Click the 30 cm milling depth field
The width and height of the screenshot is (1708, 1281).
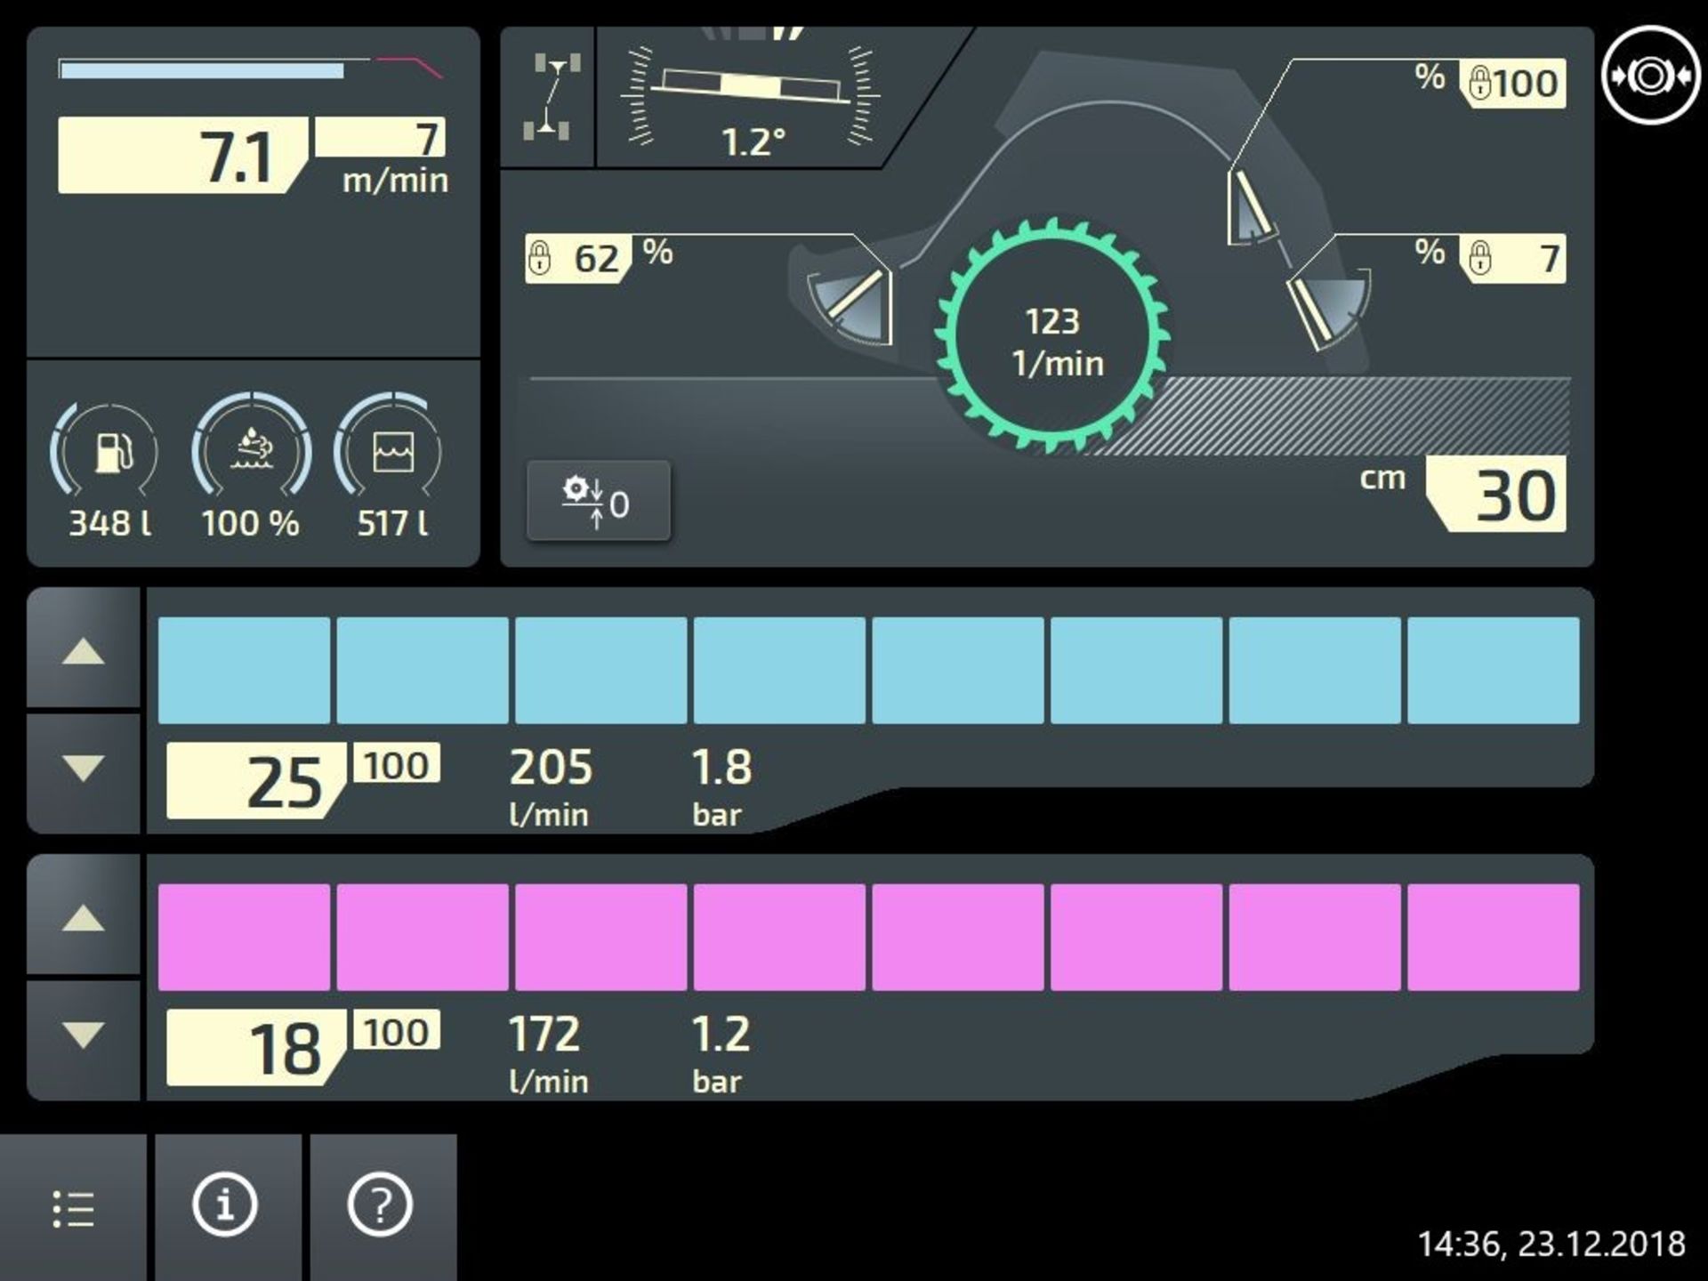[1502, 495]
